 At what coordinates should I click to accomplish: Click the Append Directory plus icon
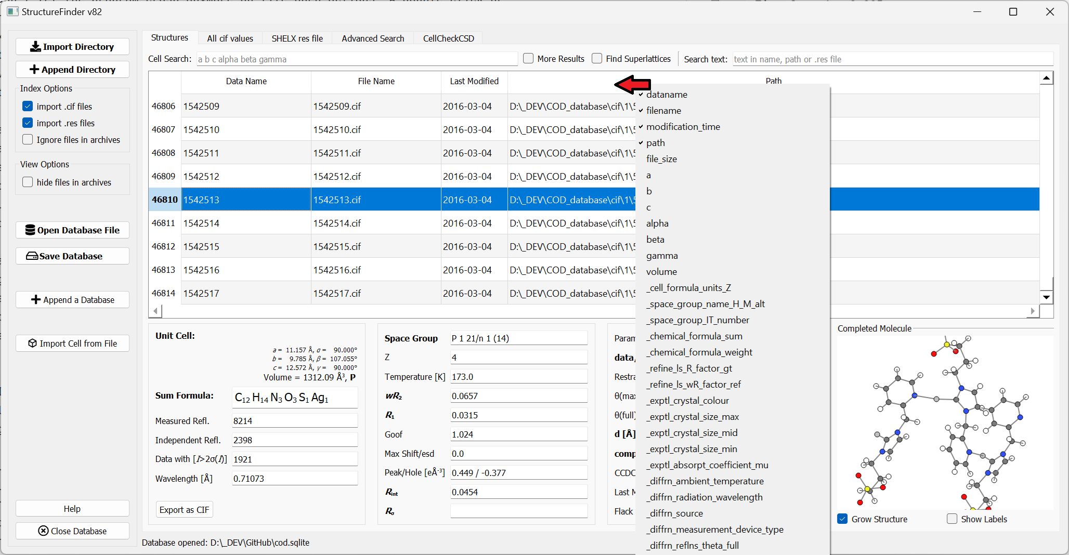pos(34,70)
